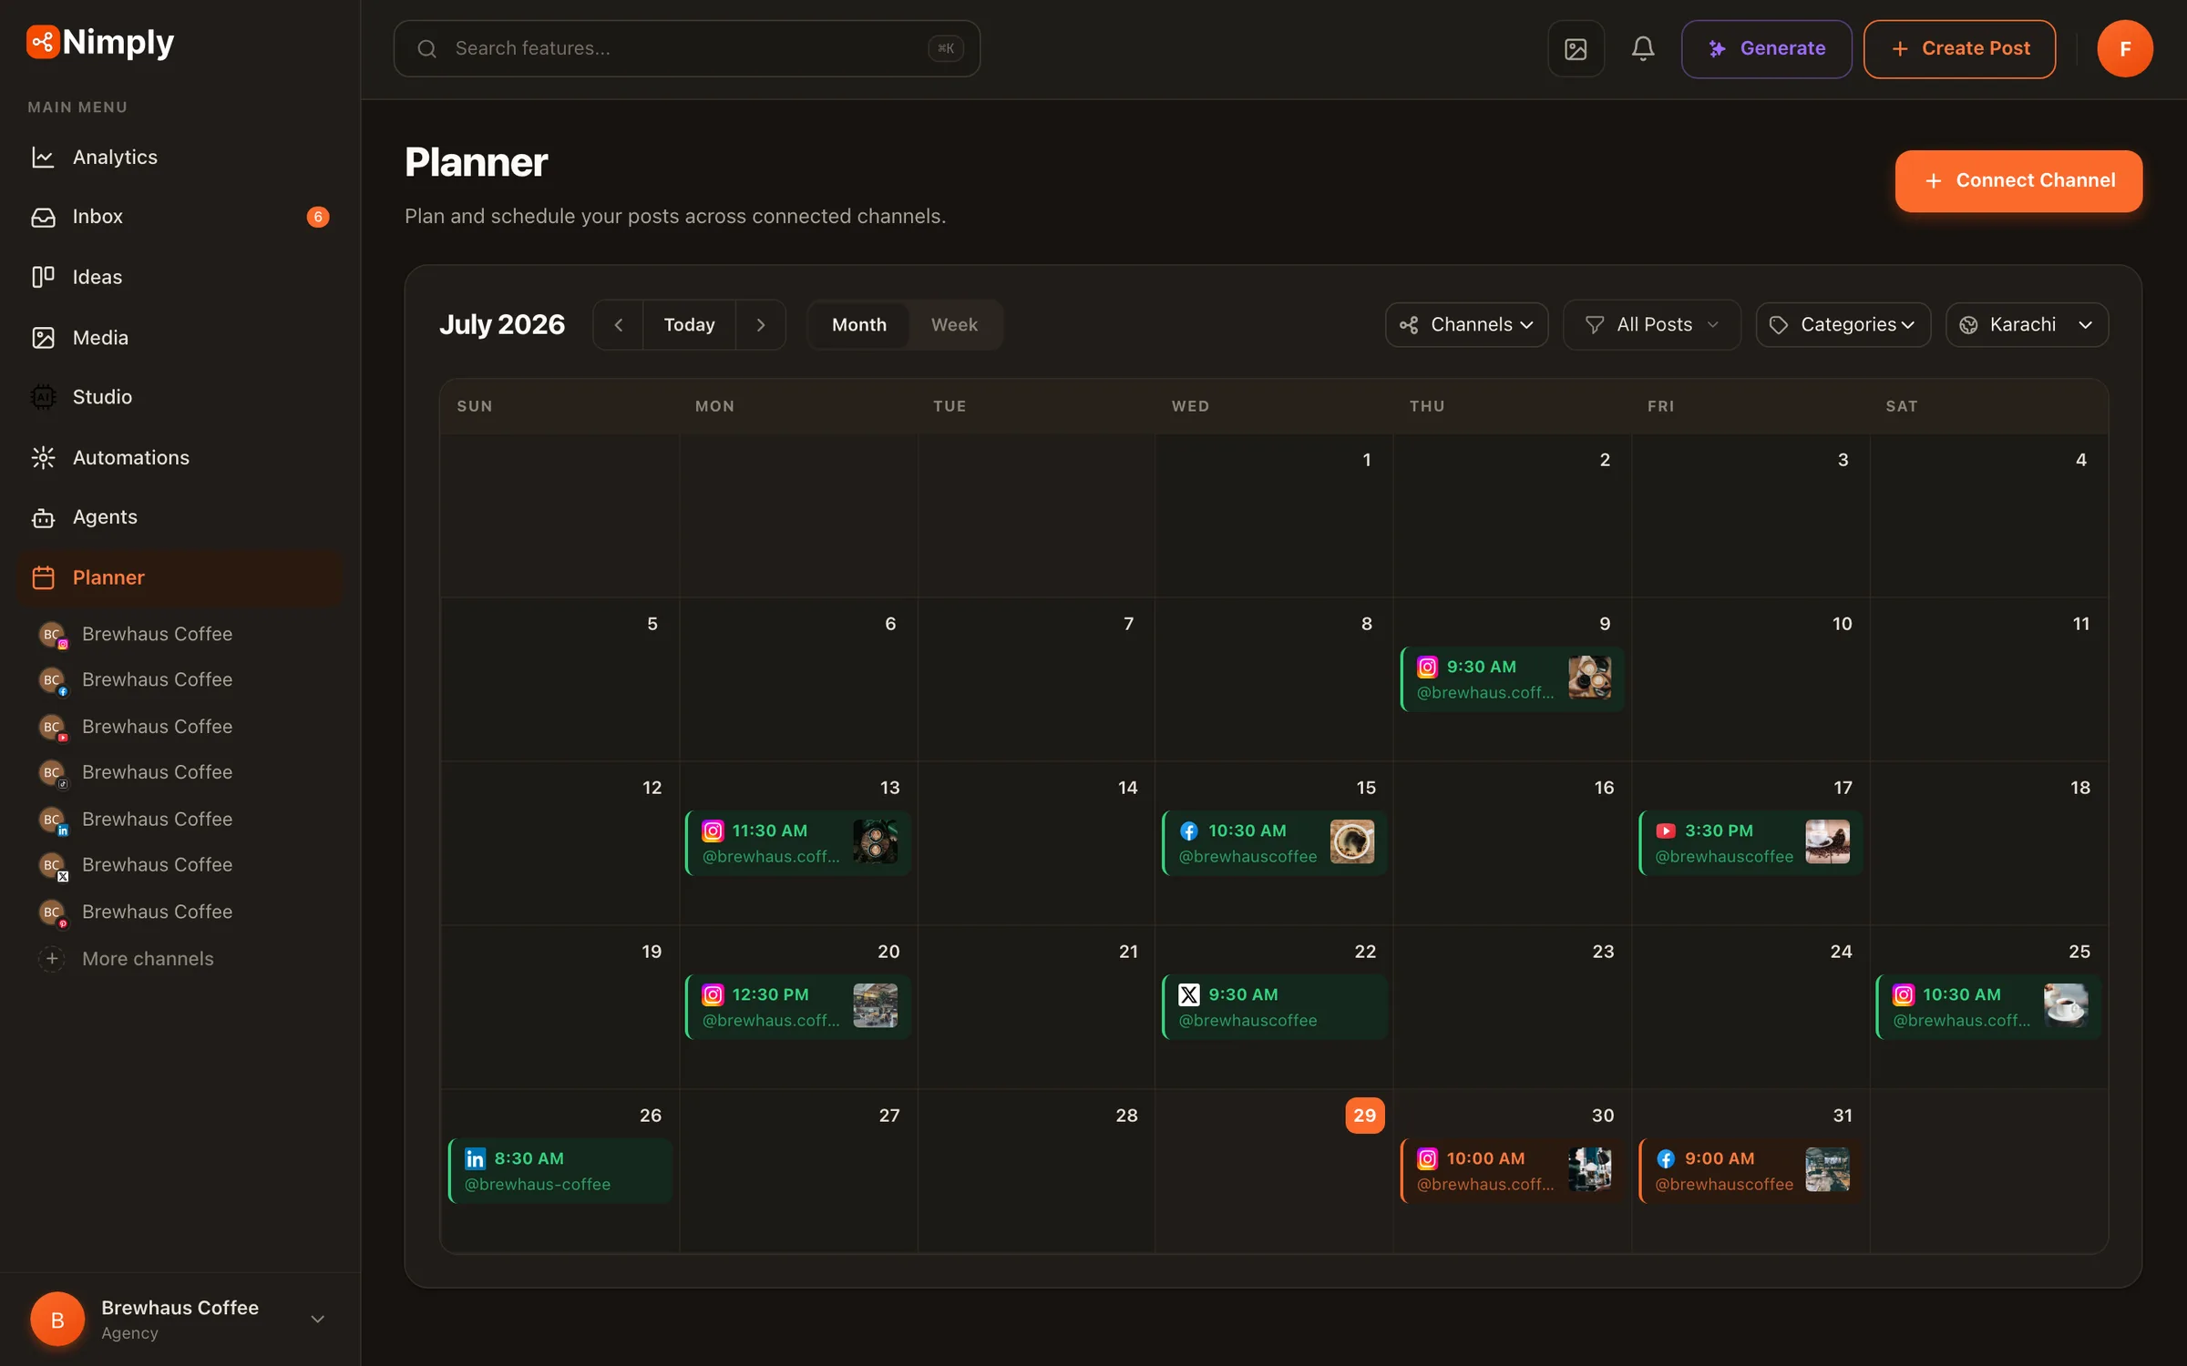
Task: Jump to Today in the calendar
Action: [x=689, y=325]
